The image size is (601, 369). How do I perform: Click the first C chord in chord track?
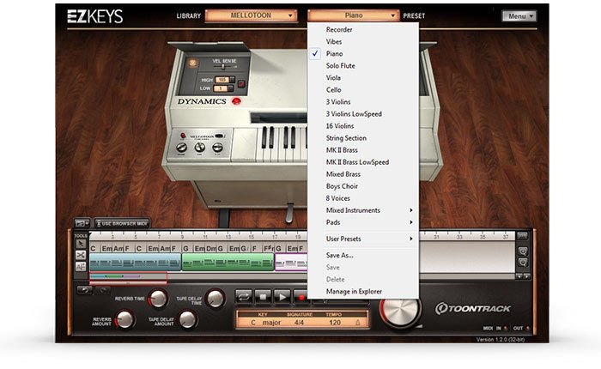click(93, 249)
